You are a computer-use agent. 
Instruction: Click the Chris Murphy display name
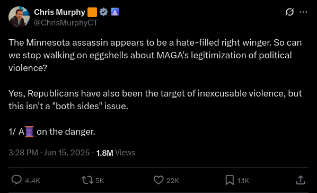(59, 12)
